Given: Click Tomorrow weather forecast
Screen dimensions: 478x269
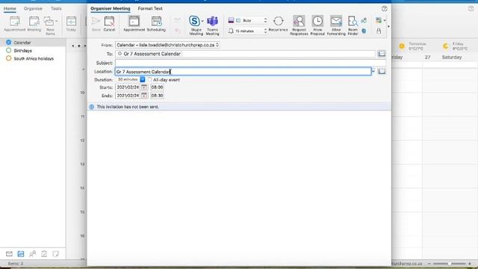Looking at the screenshot, I should pos(413,46).
